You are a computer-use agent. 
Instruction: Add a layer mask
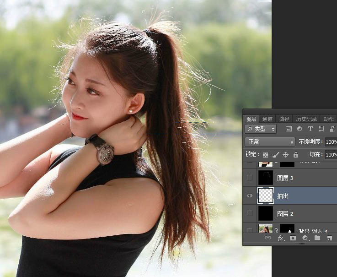click(x=293, y=238)
